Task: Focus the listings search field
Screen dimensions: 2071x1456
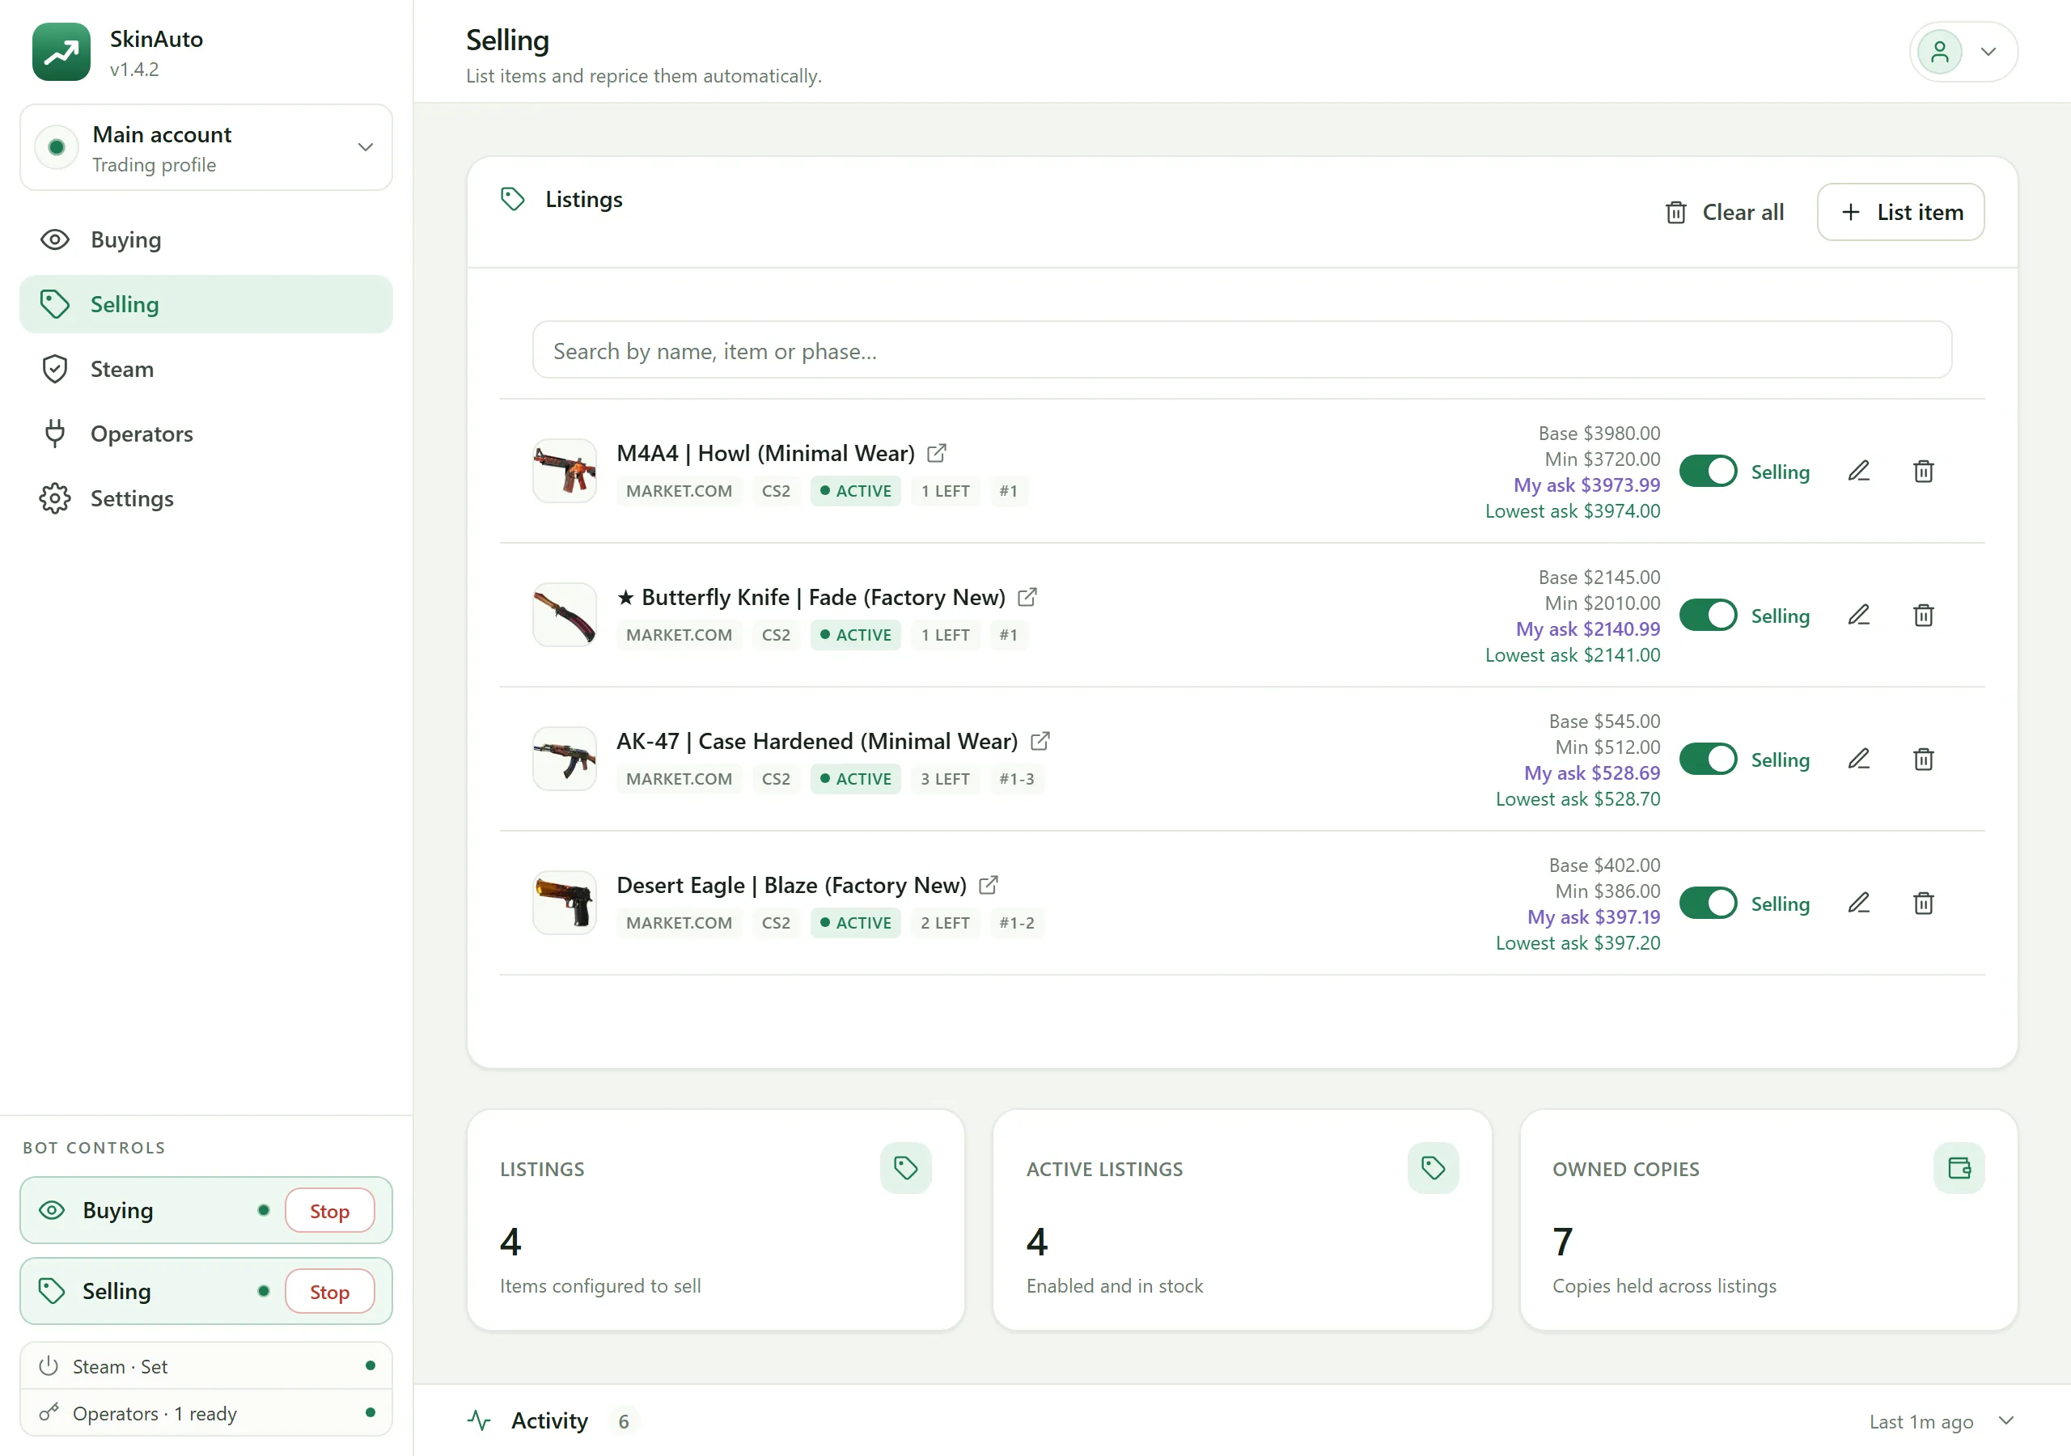Action: click(1242, 350)
